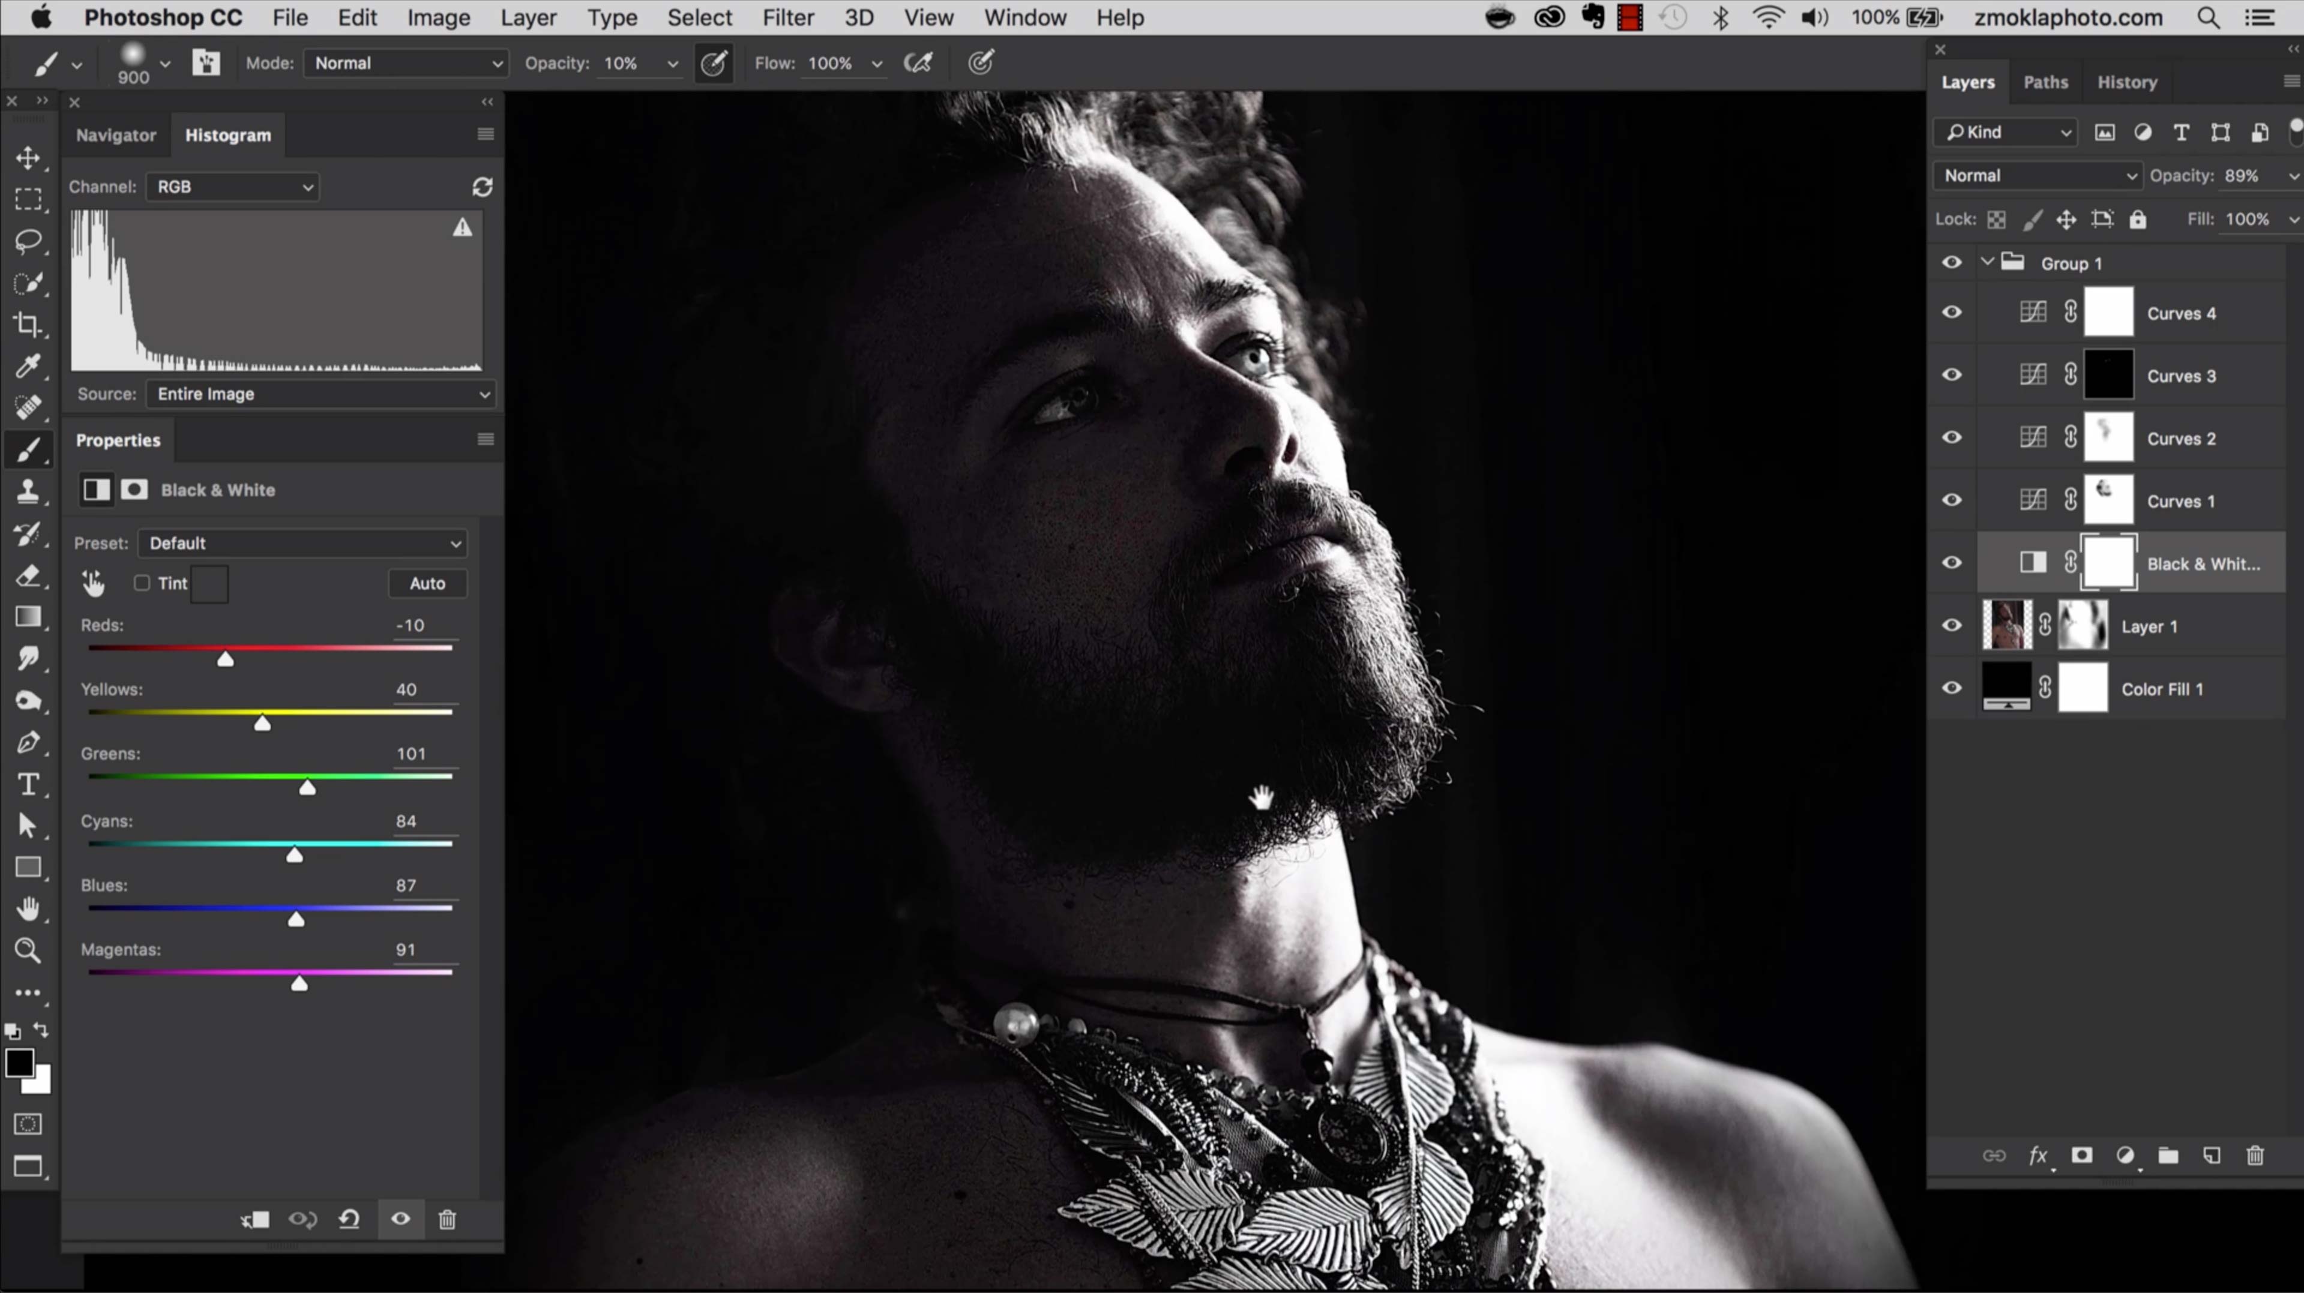The height and width of the screenshot is (1293, 2304).
Task: Open the Select menu
Action: tap(699, 18)
